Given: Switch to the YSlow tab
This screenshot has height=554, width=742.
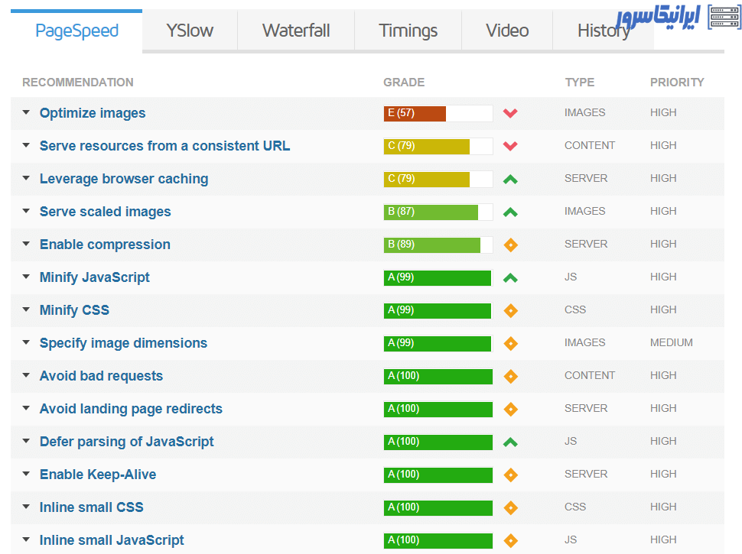Looking at the screenshot, I should [190, 31].
